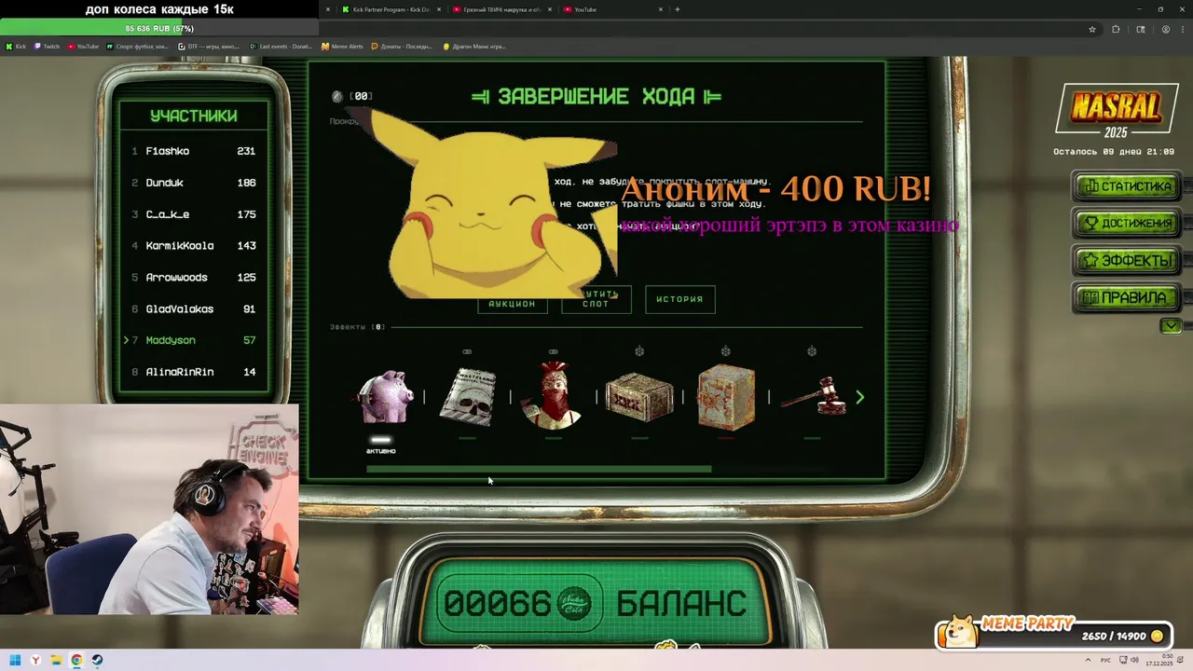Viewport: 1193px width, 671px height.
Task: Select the red masked warrior item
Action: coord(553,394)
